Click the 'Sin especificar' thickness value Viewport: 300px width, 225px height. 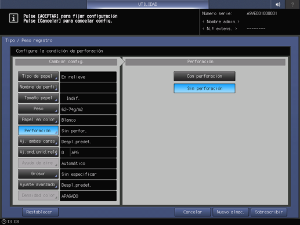click(x=88, y=174)
